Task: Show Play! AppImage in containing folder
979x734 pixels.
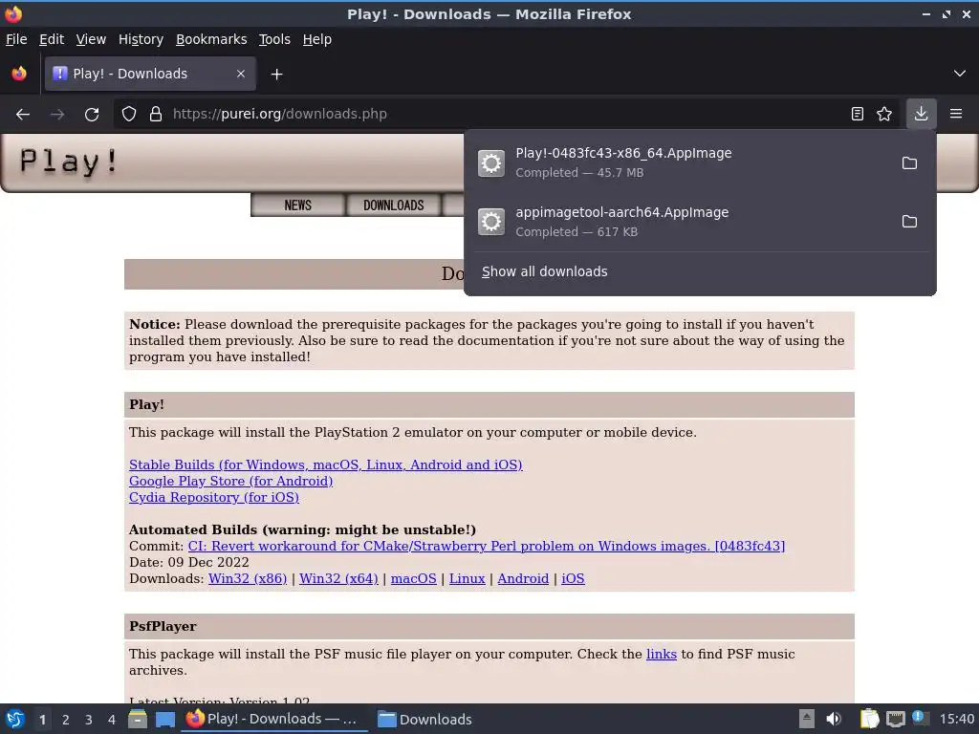Action: tap(909, 162)
